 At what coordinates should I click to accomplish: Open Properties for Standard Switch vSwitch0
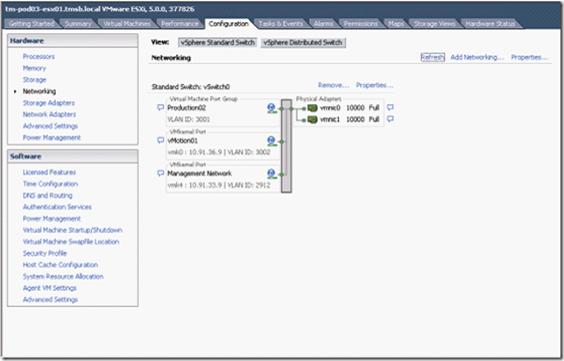(375, 85)
